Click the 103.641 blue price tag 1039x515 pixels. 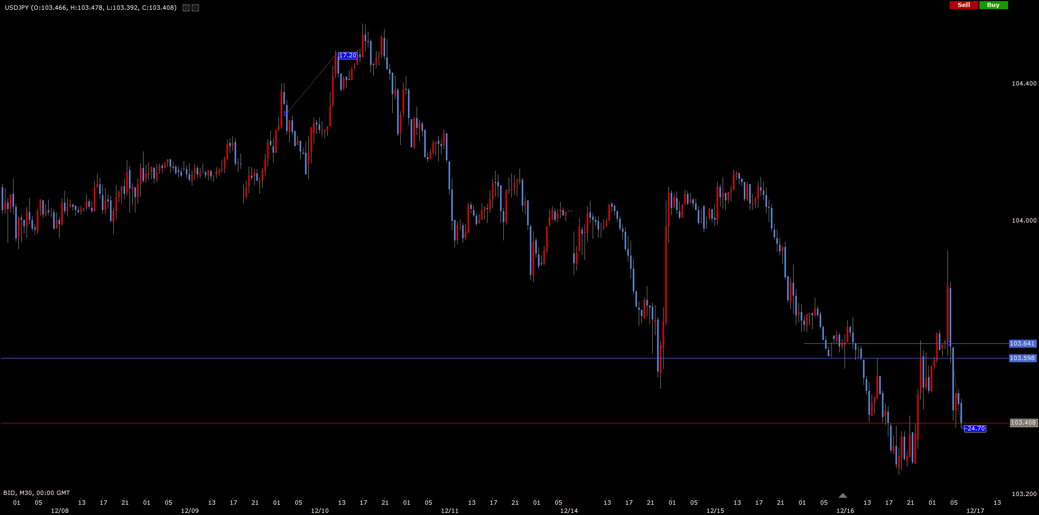click(x=1022, y=344)
